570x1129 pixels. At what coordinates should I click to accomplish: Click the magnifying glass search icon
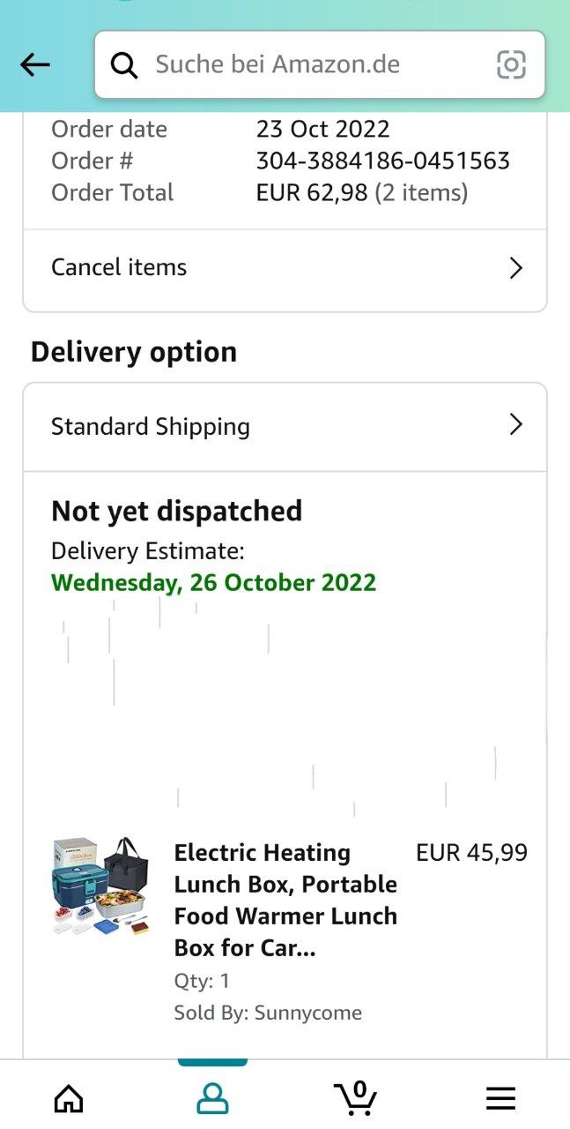coord(124,64)
